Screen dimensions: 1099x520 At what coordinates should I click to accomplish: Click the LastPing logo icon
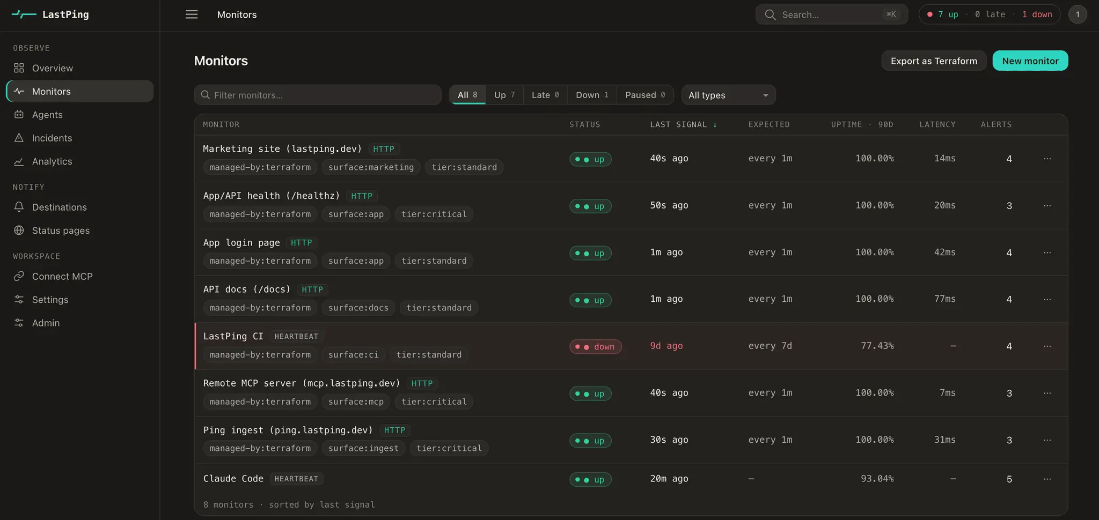[x=24, y=14]
